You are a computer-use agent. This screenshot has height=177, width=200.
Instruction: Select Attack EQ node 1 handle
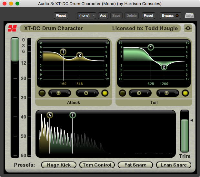(63, 52)
